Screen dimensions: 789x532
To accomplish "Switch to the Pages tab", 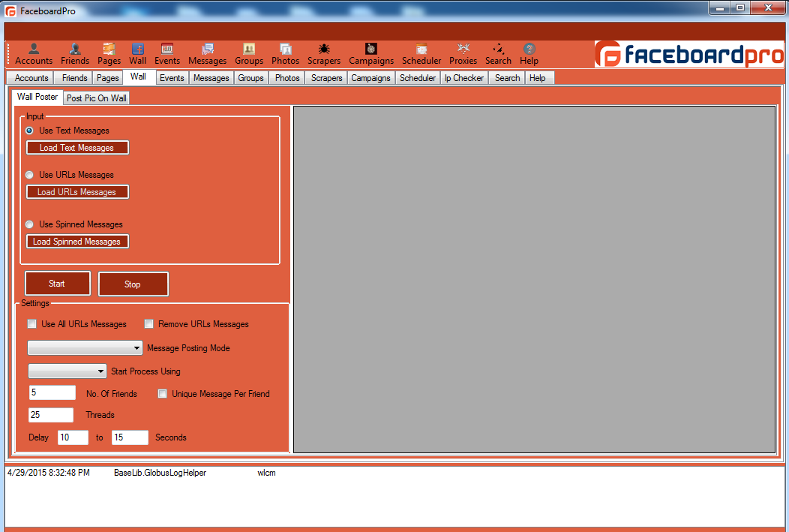I will (108, 78).
